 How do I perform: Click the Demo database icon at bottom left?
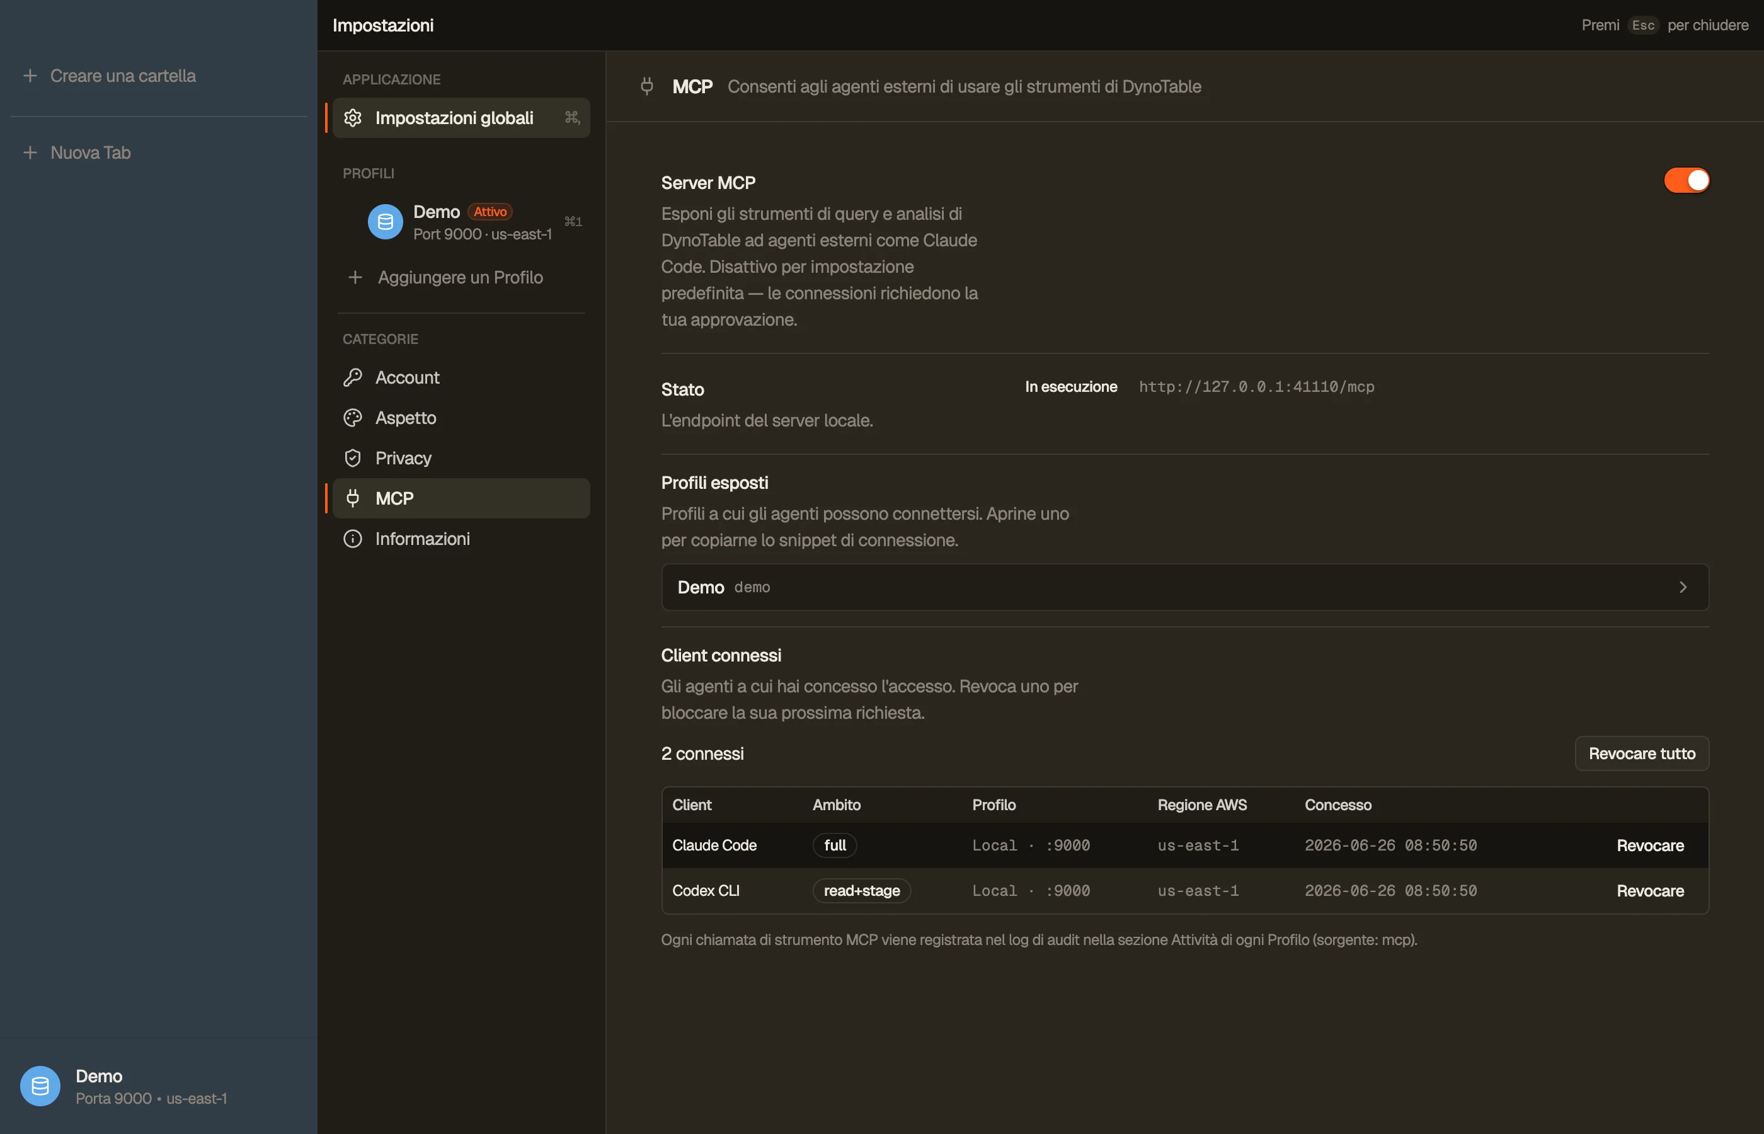click(x=40, y=1086)
